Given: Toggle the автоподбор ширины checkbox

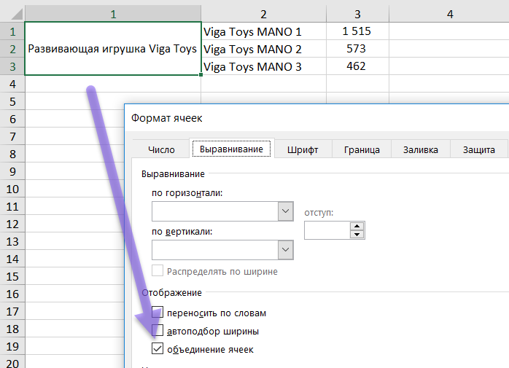Looking at the screenshot, I should click(x=158, y=331).
